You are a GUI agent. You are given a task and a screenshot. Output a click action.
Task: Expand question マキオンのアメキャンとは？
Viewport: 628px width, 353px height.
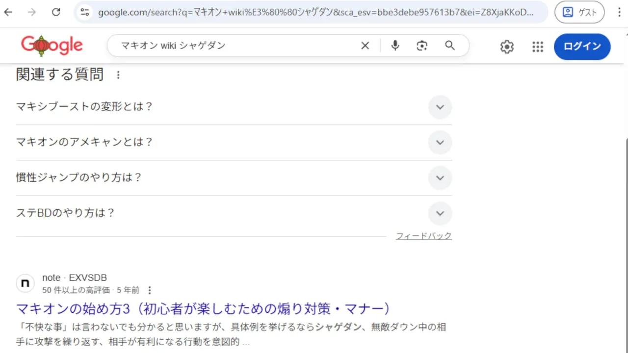click(x=234, y=142)
